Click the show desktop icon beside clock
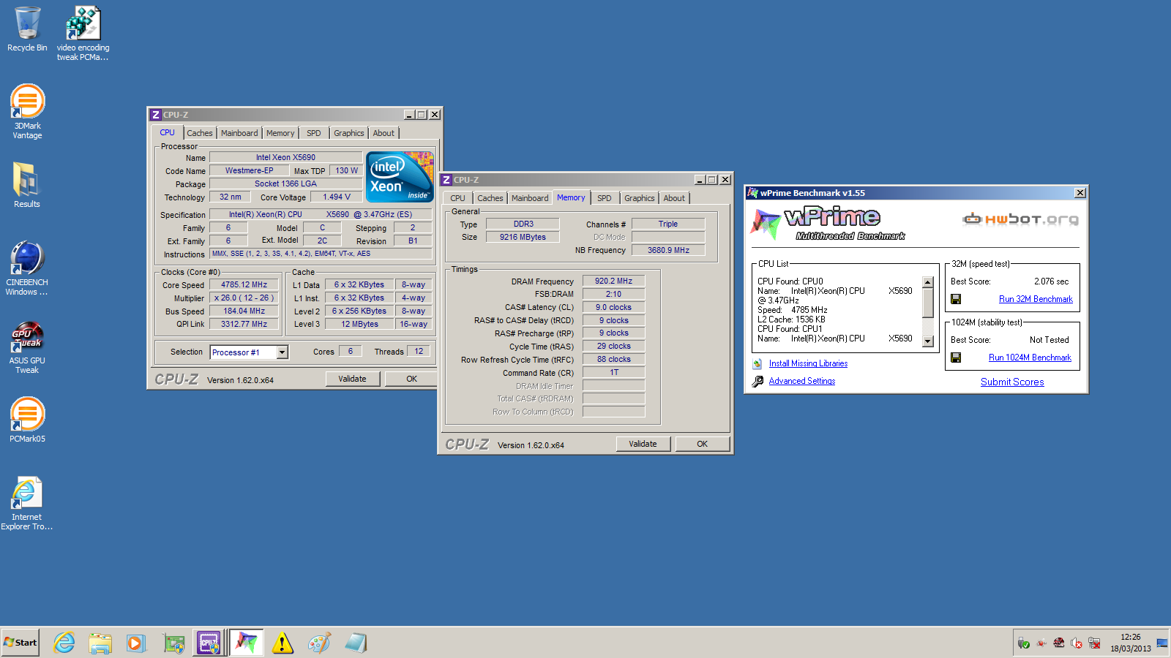The height and width of the screenshot is (658, 1171). click(1161, 643)
